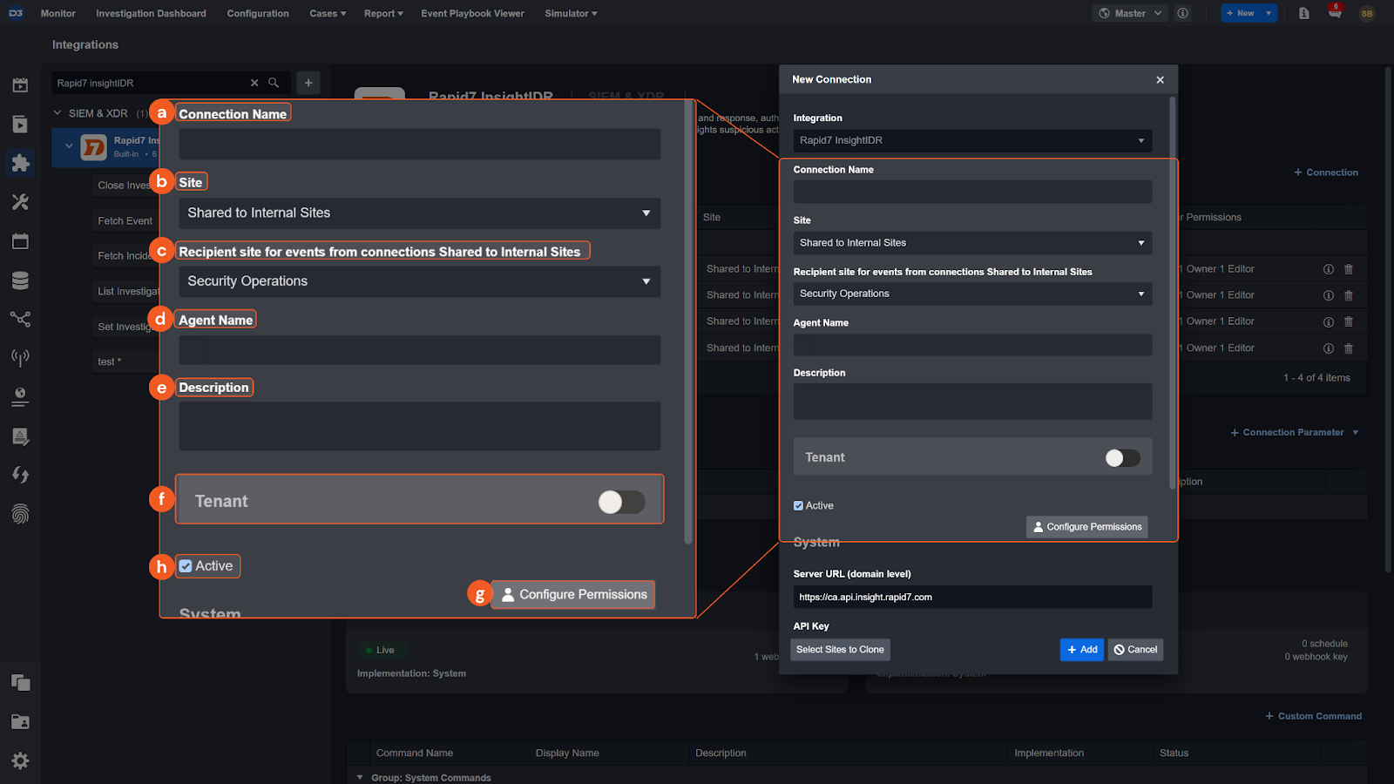Open the Connection Parameter dropdown arrow
The height and width of the screenshot is (784, 1394).
click(1356, 433)
